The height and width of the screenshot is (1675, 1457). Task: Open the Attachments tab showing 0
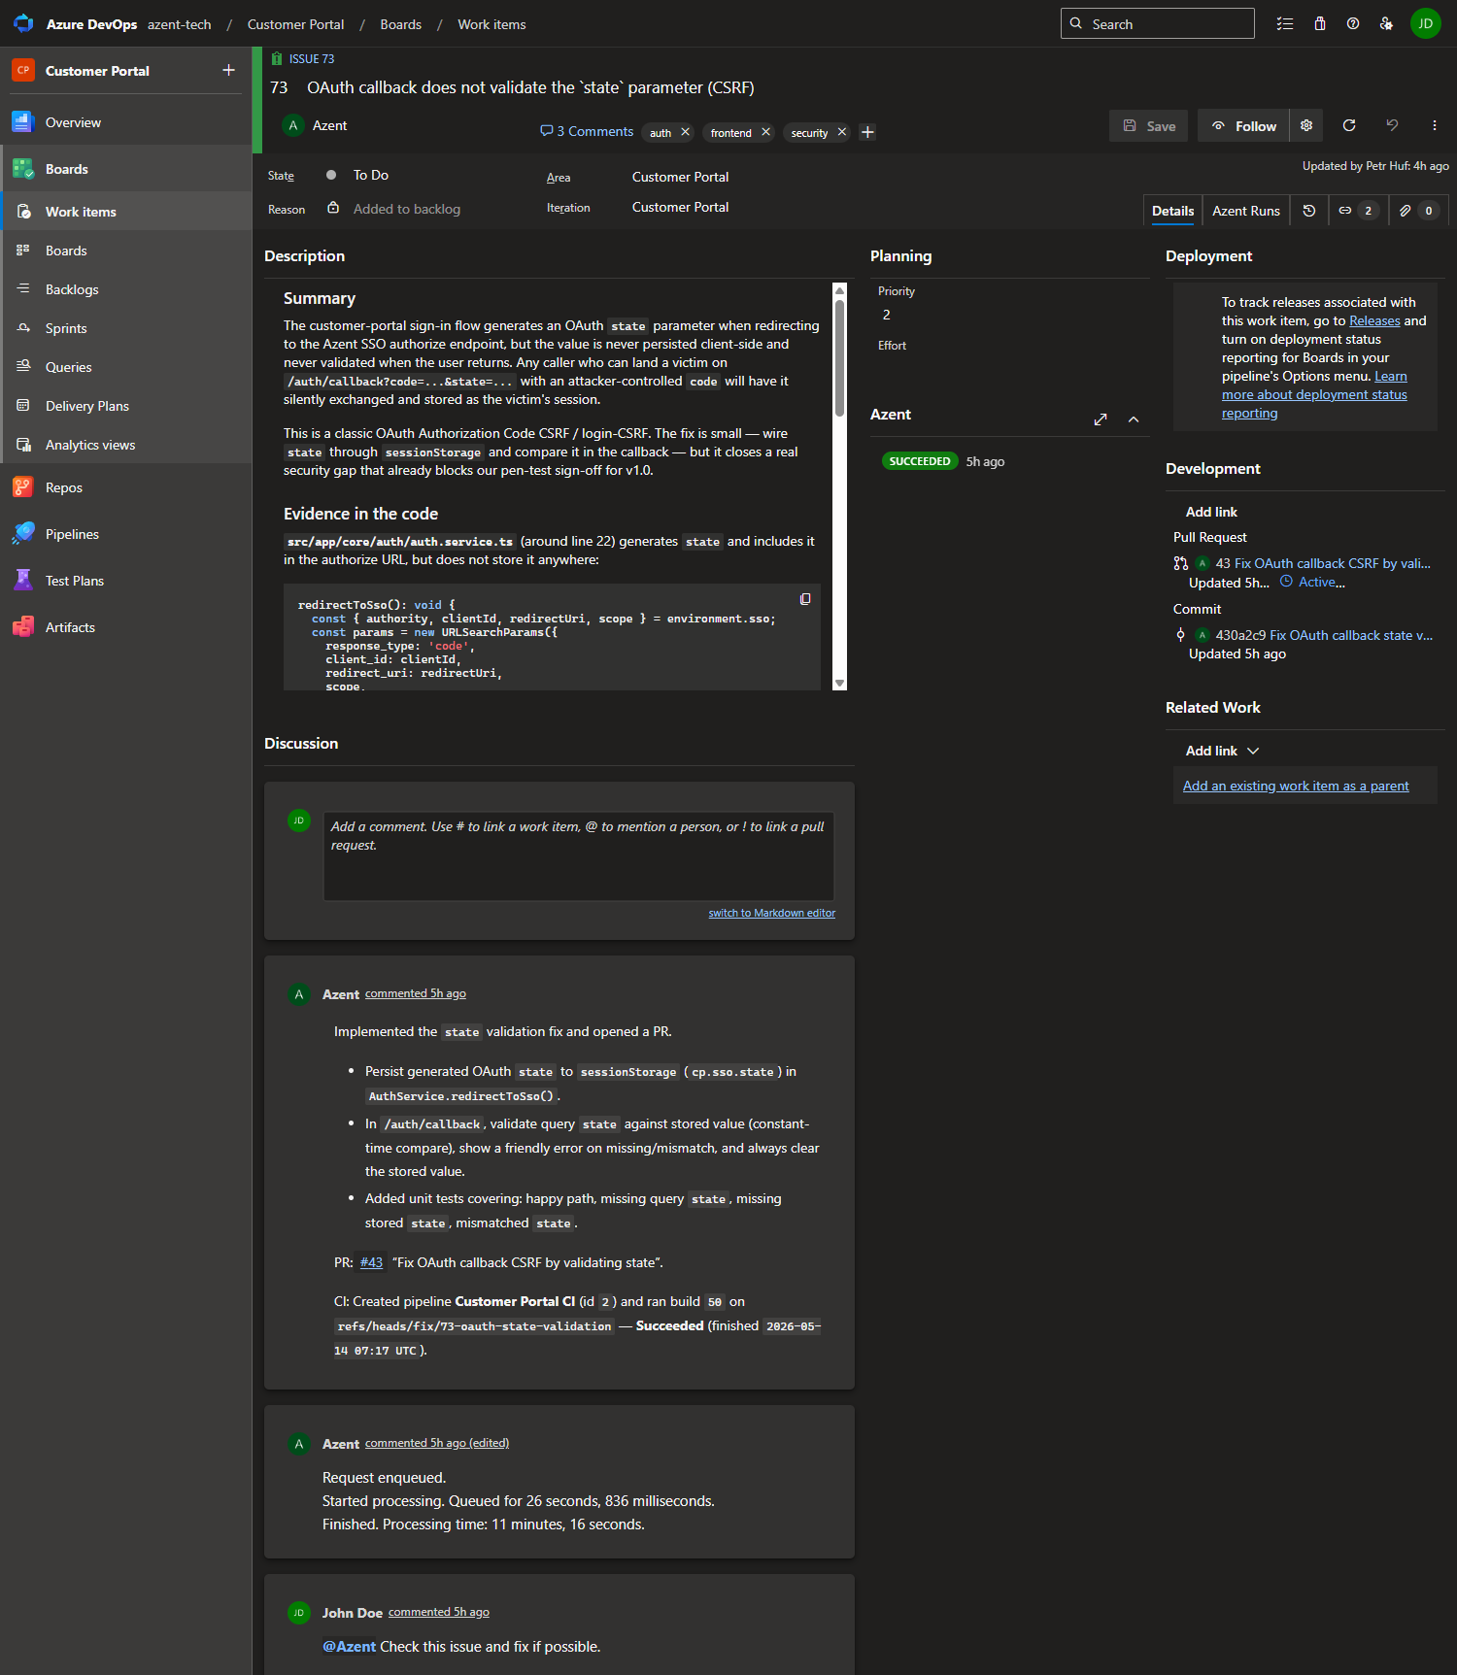tap(1417, 211)
